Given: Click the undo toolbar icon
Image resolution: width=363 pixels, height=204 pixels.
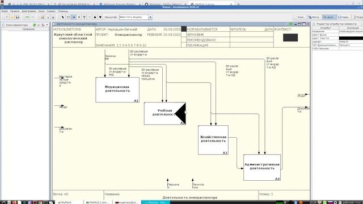Looking at the screenshot, I should point(27,17).
